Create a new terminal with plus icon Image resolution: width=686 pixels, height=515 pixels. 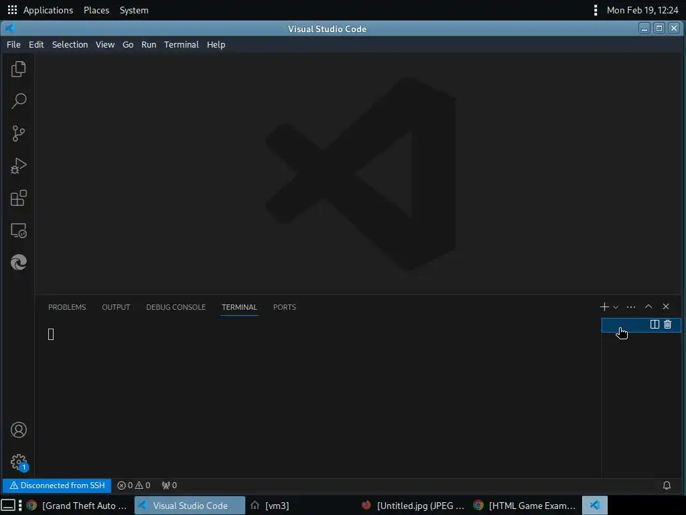604,307
